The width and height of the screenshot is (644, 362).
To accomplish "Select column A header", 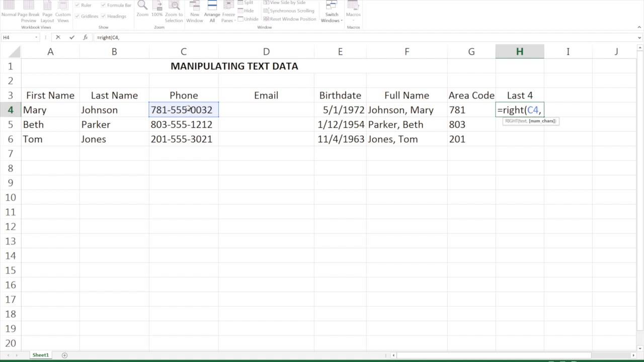I will (x=50, y=51).
